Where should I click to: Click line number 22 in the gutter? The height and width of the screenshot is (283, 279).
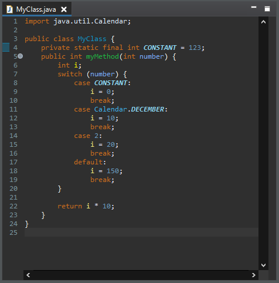click(x=13, y=206)
